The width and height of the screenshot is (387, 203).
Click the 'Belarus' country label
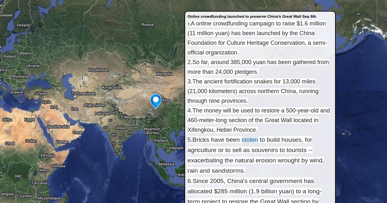pos(26,53)
